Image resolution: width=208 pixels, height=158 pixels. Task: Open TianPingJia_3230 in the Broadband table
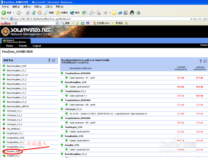pos(74,127)
